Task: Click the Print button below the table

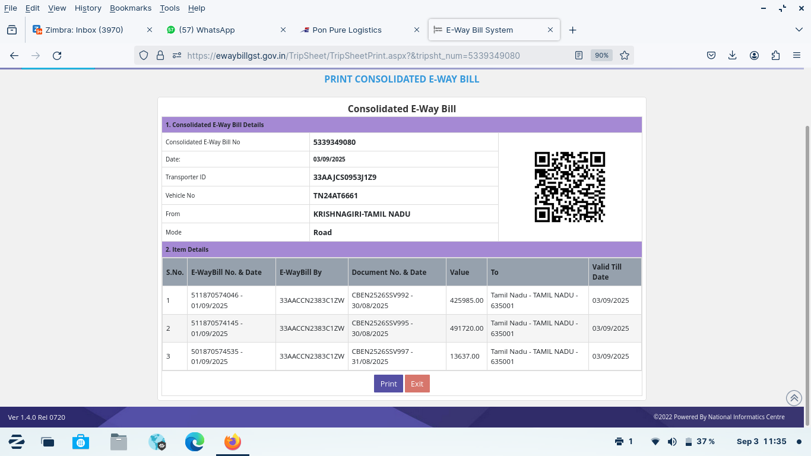Action: tap(388, 384)
